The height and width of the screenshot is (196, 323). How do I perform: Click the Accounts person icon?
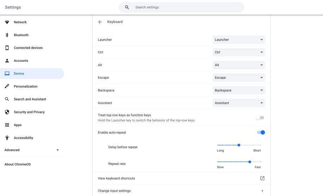point(7,61)
